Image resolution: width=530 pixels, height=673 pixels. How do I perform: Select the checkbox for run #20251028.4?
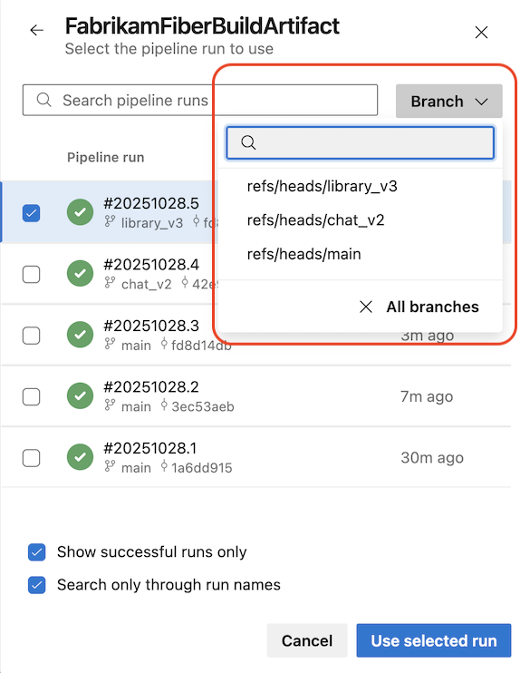pyautogui.click(x=32, y=274)
